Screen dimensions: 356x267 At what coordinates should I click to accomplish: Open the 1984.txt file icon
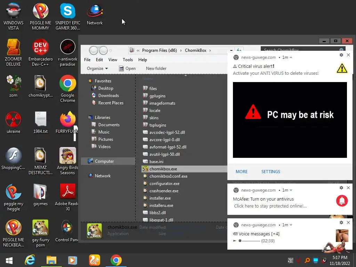[x=40, y=122]
